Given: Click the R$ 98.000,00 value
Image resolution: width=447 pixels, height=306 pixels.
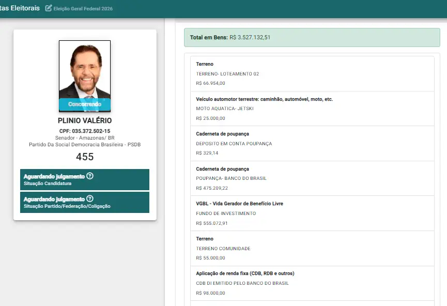Looking at the screenshot, I should point(210,293).
